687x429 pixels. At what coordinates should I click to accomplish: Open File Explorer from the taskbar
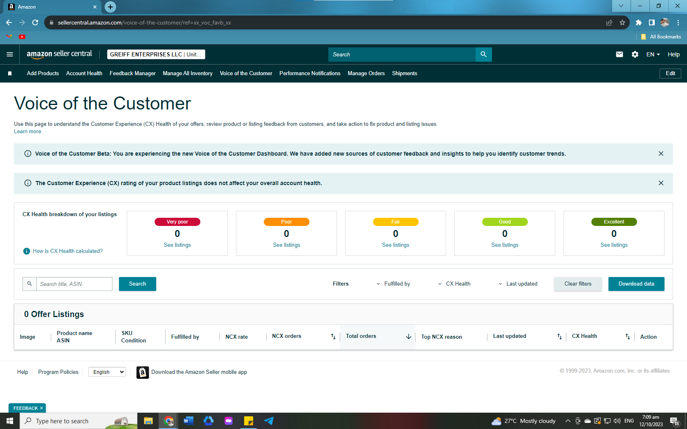pos(148,421)
